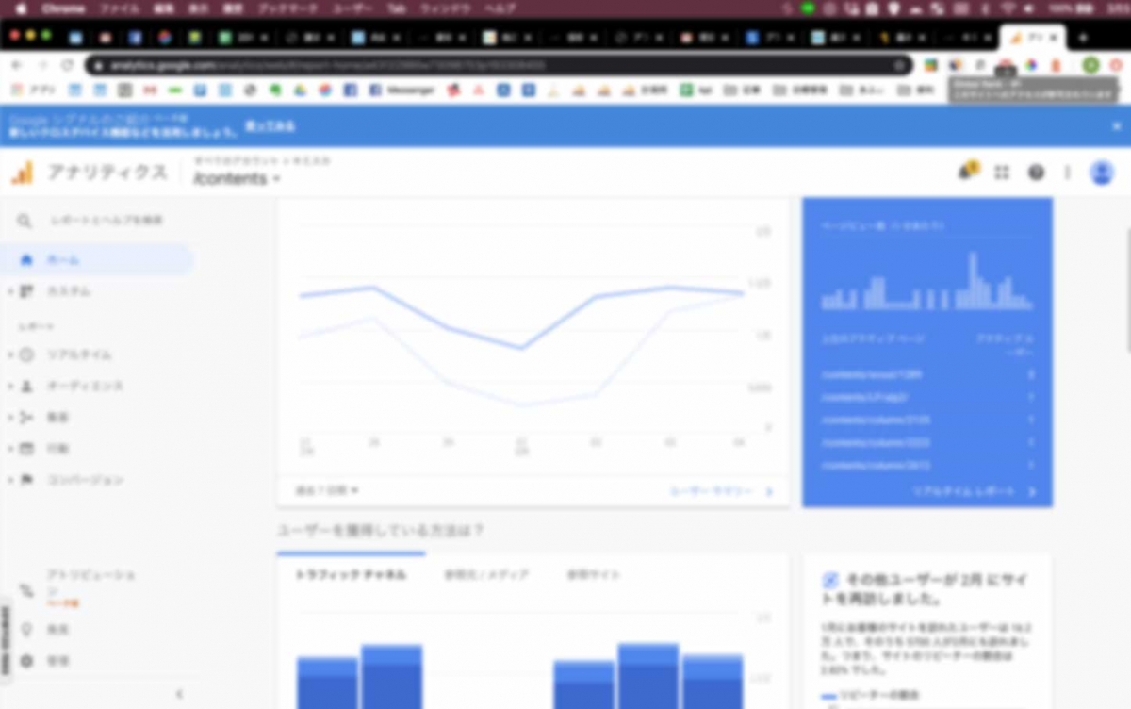Open the ヘルプ menu in menu bar
The height and width of the screenshot is (709, 1131).
(500, 8)
